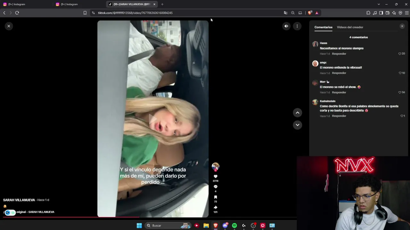The height and width of the screenshot is (230, 410).
Task: Close the SARAH VILLANUEVA TikTok tab
Action: coord(154,4)
